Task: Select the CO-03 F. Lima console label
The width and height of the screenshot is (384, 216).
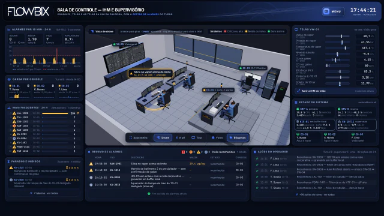Action: click(x=218, y=90)
